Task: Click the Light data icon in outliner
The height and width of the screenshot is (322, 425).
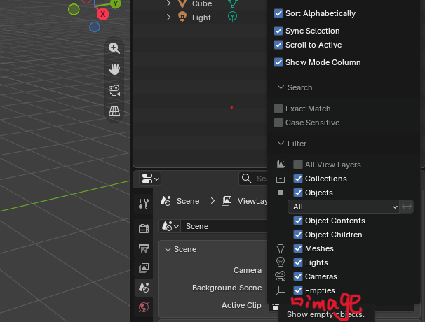Action: (233, 17)
